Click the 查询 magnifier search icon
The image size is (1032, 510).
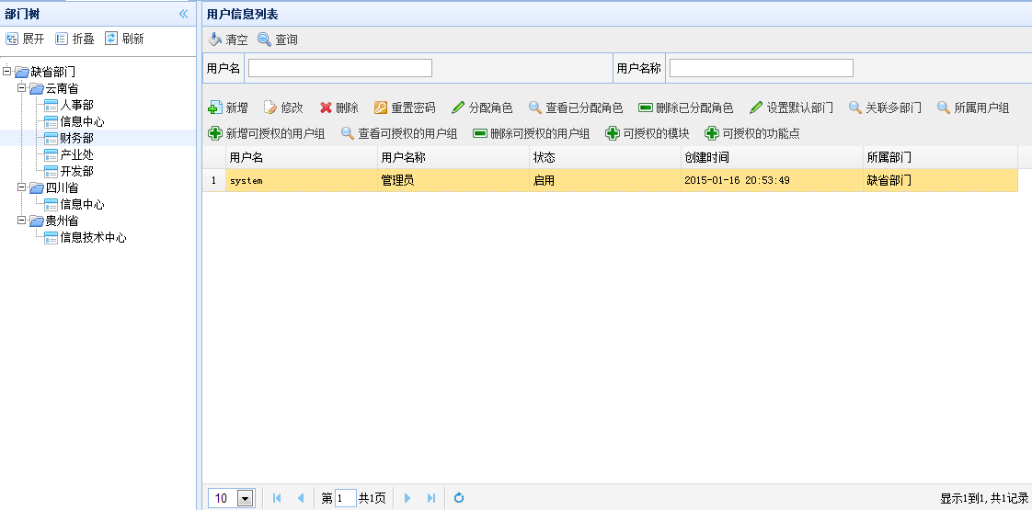coord(264,40)
